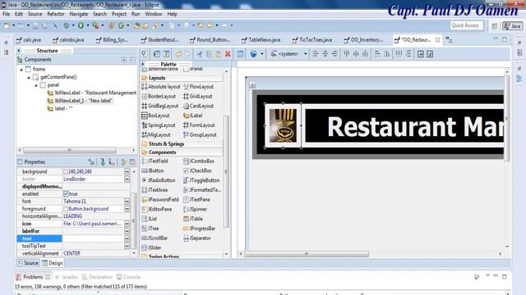
Task: Open the Refactor menu
Action: 56,14
